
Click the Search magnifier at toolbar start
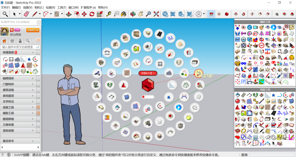[5, 14]
